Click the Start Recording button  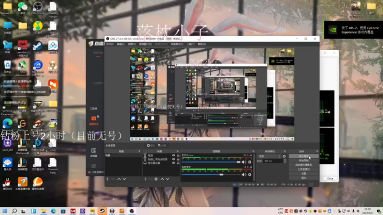tap(304, 161)
